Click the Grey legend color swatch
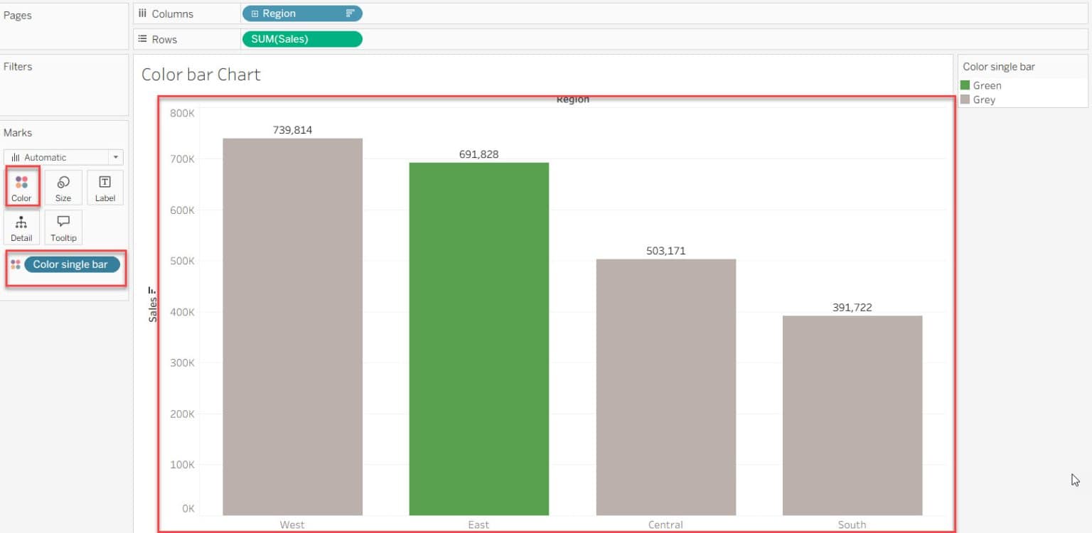1092x533 pixels. [x=965, y=99]
